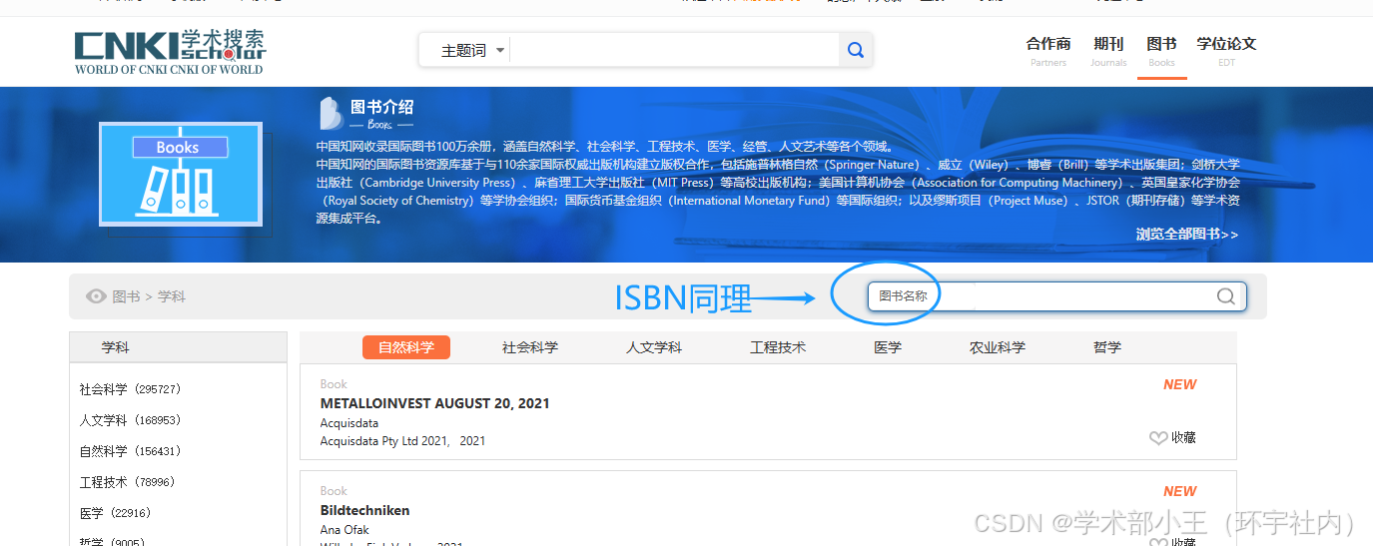Click NEW badge on Bildtechniken entry
This screenshot has width=1373, height=546.
point(1179,491)
